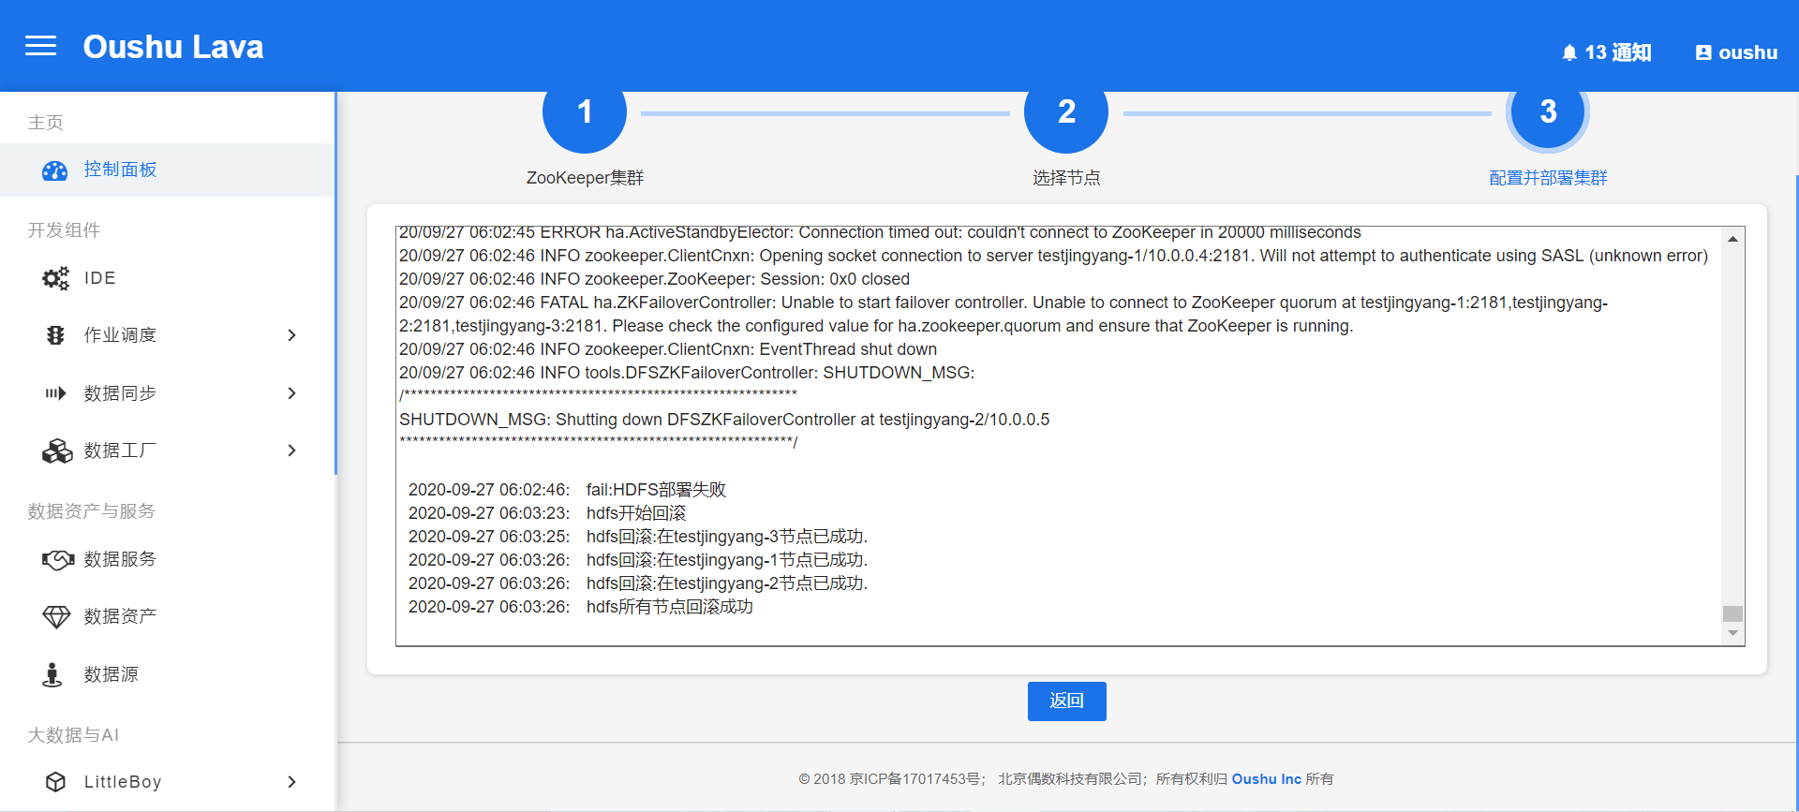The height and width of the screenshot is (812, 1799).
Task: Click the Oushu Lava logo title
Action: [173, 47]
